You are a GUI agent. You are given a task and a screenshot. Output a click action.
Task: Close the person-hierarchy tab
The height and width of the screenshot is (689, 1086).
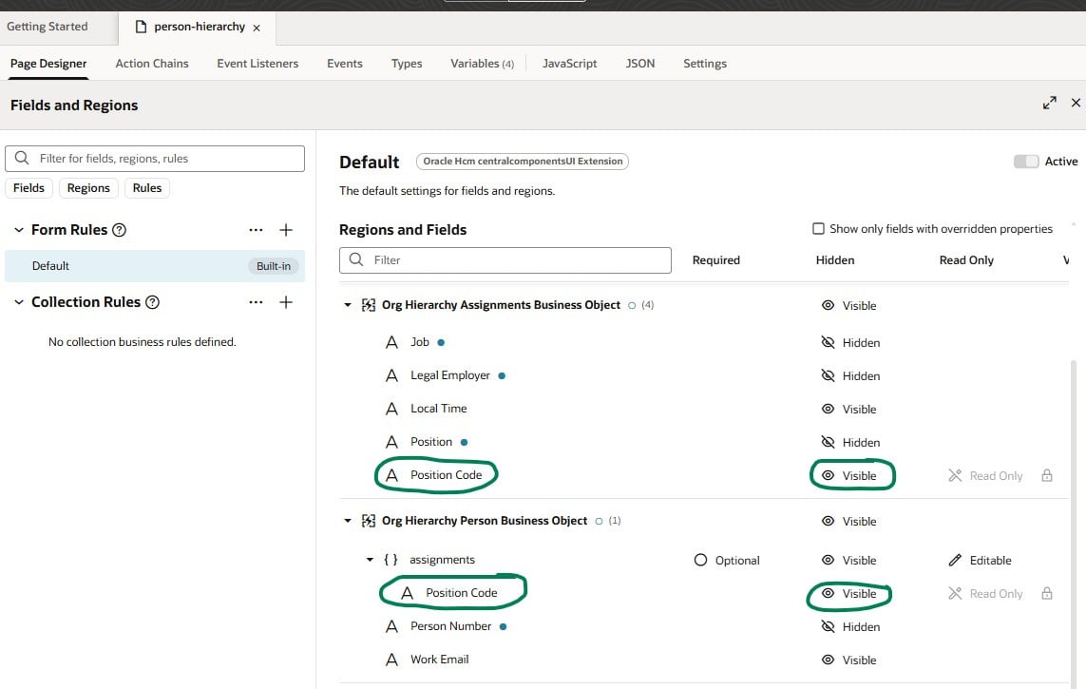click(257, 28)
